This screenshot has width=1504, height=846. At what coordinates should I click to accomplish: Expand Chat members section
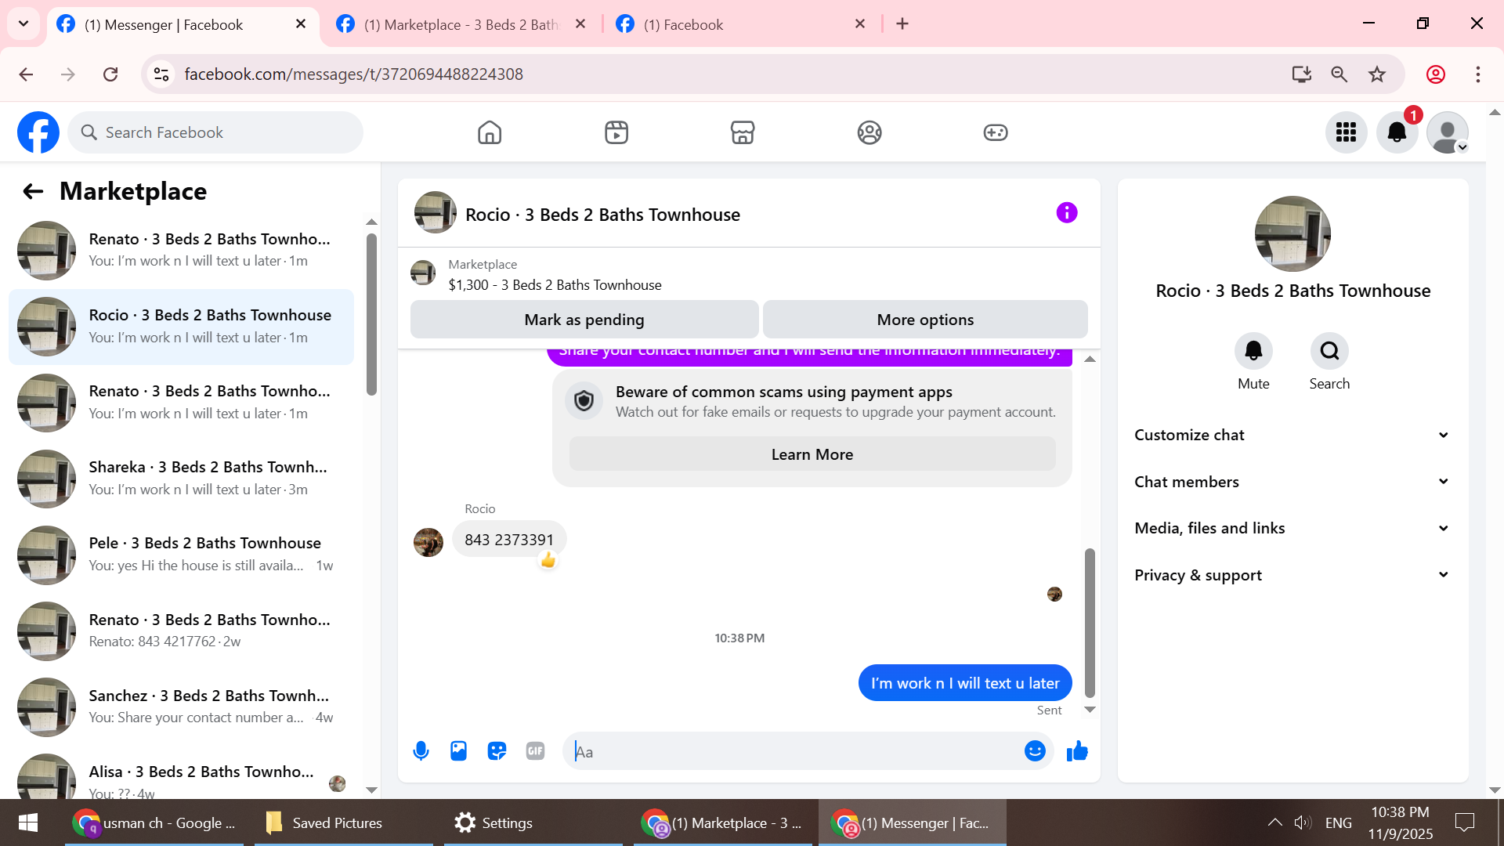[x=1292, y=482]
